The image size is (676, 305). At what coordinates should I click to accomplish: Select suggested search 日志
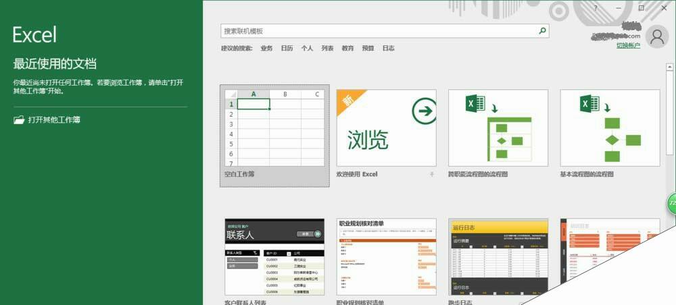click(388, 49)
